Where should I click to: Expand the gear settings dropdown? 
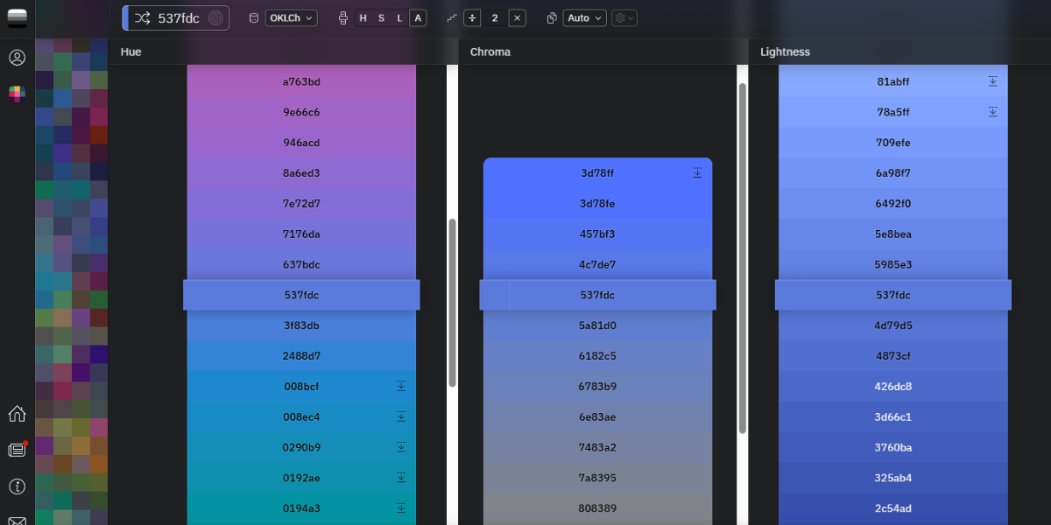pos(624,17)
